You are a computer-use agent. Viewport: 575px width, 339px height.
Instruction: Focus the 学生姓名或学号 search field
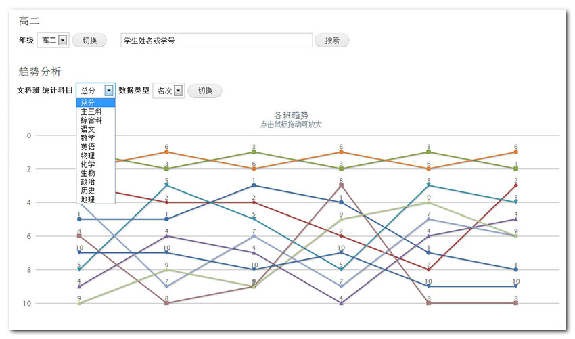(x=216, y=41)
